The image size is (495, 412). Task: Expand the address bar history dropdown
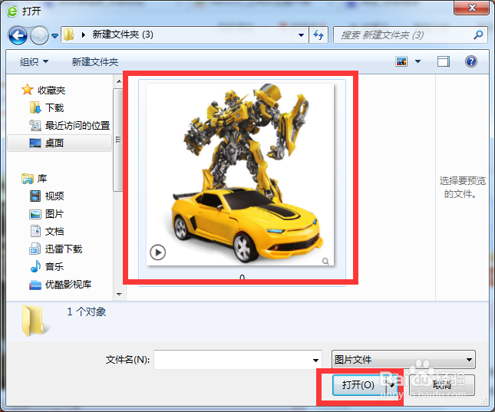tap(301, 35)
